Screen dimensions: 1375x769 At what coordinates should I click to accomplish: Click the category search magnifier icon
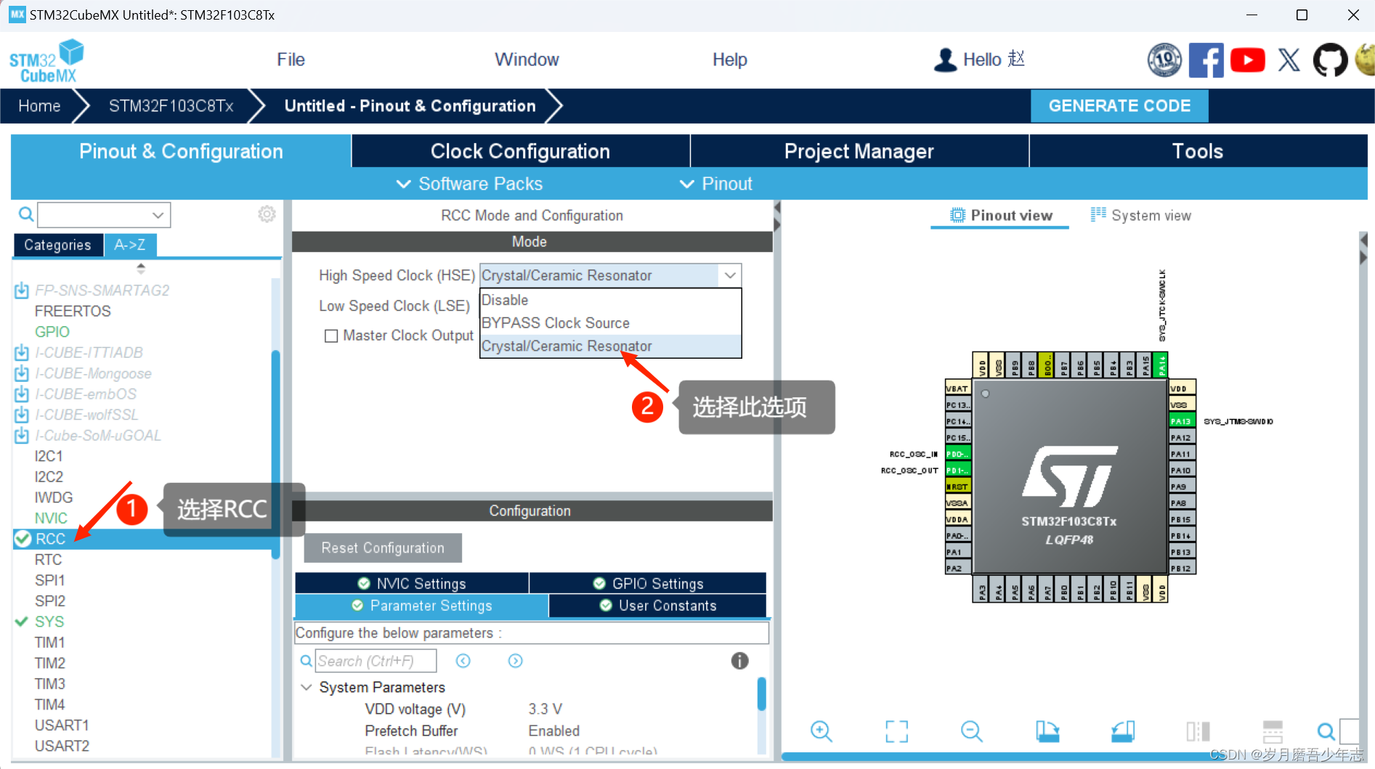click(x=26, y=214)
